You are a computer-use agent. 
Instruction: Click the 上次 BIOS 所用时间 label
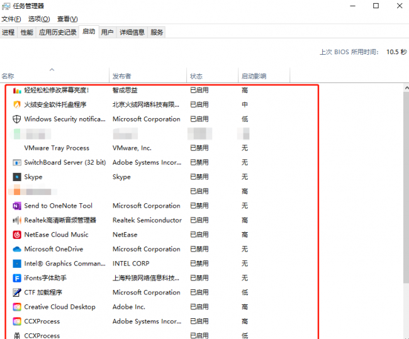tap(349, 52)
